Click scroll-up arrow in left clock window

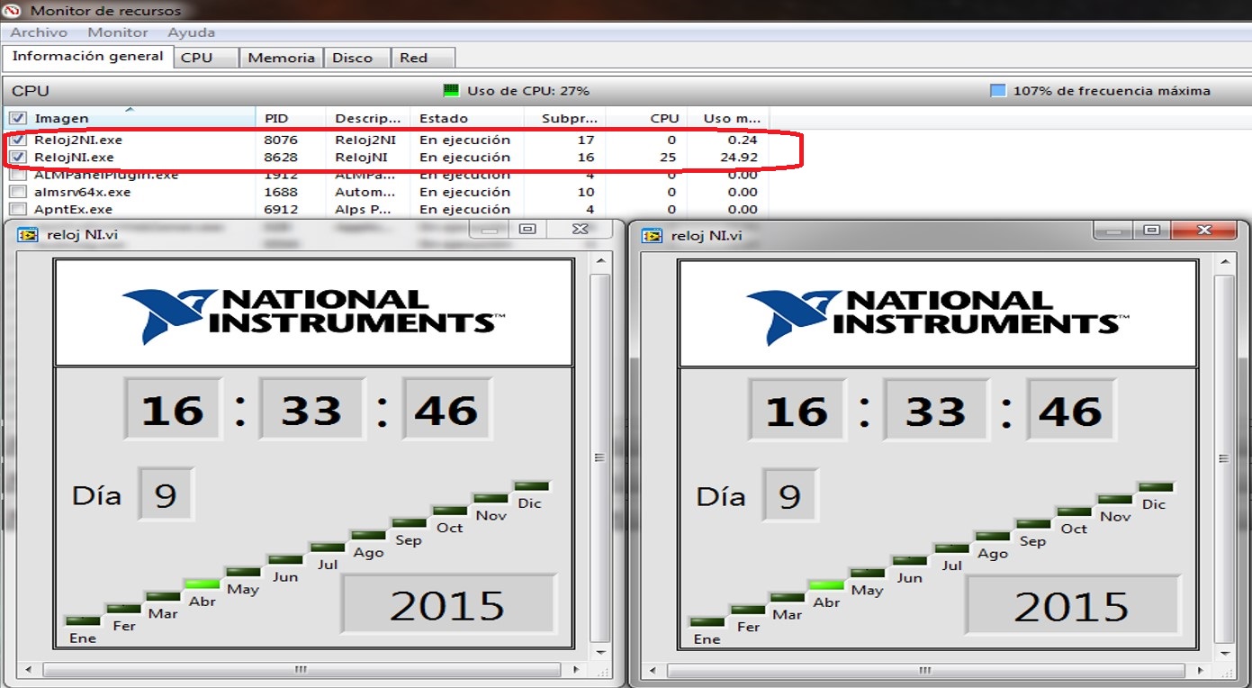point(599,262)
